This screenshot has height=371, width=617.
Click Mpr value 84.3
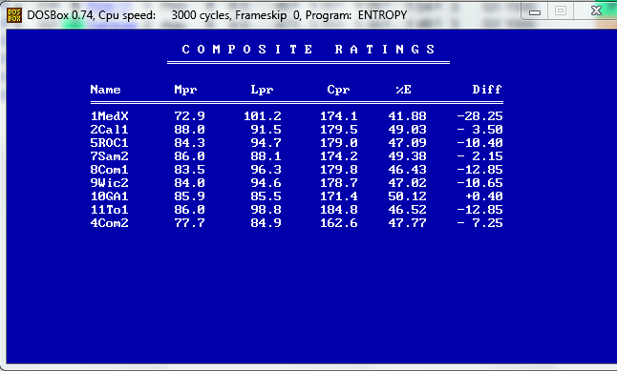coord(189,143)
